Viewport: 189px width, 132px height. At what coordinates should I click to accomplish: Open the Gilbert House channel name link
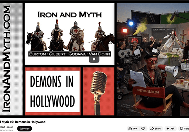tap(6, 127)
